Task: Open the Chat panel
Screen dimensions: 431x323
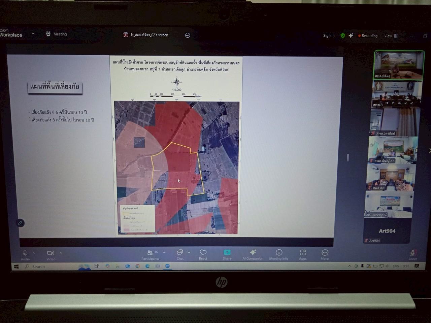Action: tap(180, 253)
